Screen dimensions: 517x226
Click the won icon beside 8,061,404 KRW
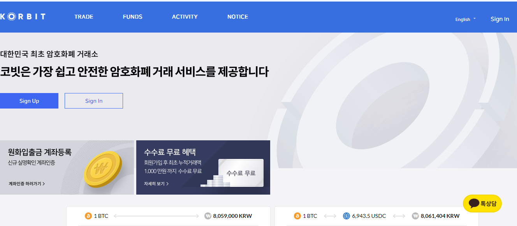tap(415, 216)
